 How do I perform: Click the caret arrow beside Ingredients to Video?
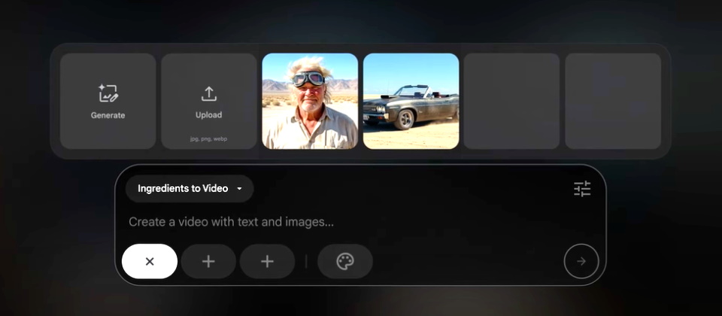coord(239,189)
